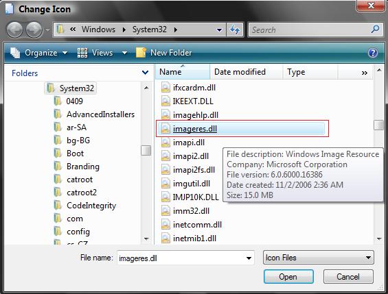
Task: Open the Views dropdown arrow
Action: point(125,53)
